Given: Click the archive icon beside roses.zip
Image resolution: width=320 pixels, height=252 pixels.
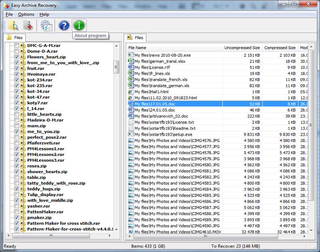Looking at the screenshot, I should tap(22, 166).
